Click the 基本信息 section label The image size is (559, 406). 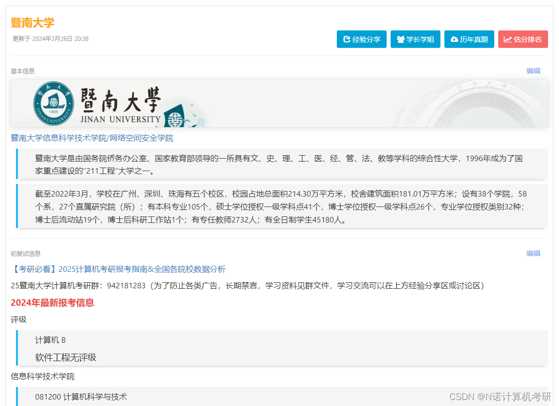click(22, 71)
